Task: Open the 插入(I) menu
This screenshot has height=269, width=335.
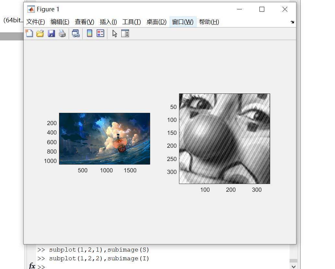Action: [x=108, y=22]
